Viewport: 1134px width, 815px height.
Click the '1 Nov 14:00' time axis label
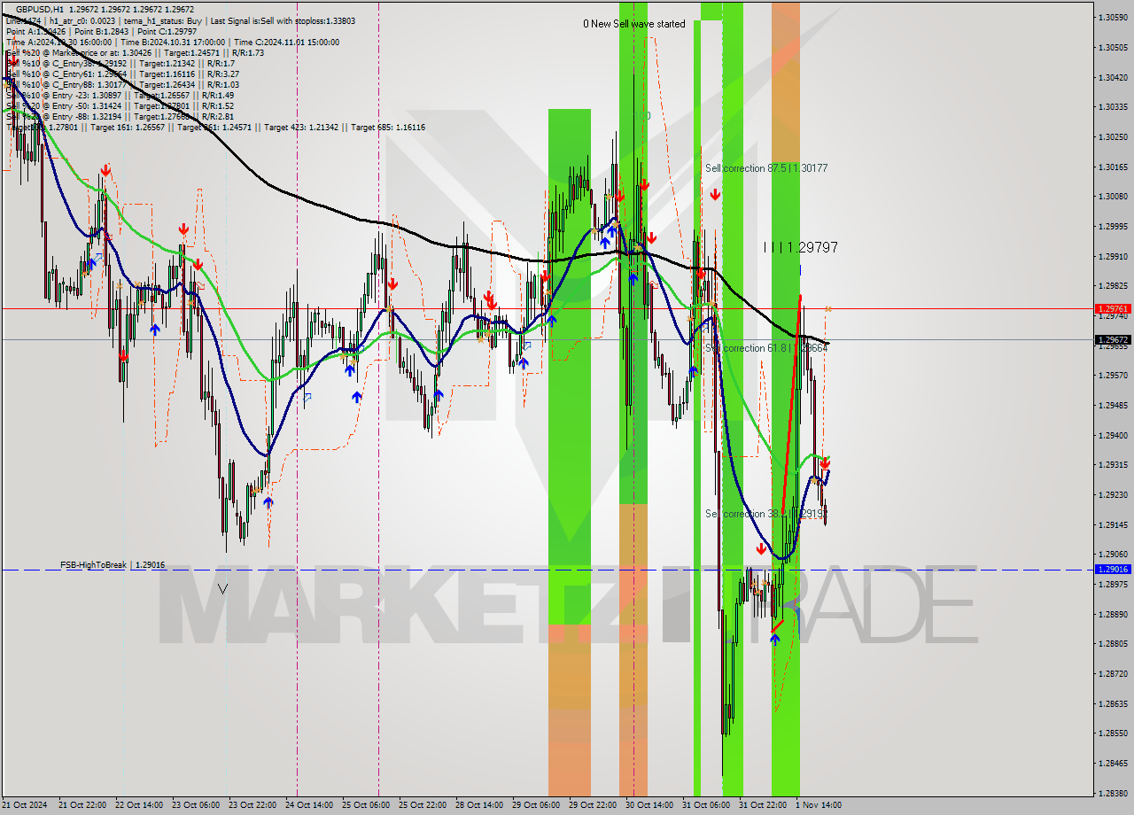click(818, 805)
